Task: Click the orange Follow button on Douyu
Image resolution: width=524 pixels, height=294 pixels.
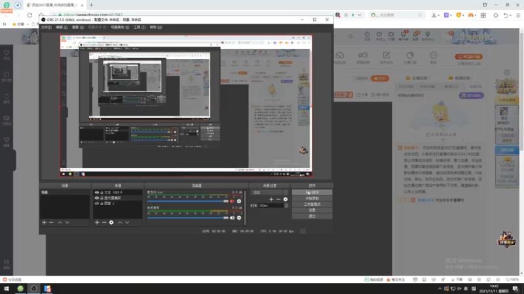Action: pyautogui.click(x=380, y=78)
